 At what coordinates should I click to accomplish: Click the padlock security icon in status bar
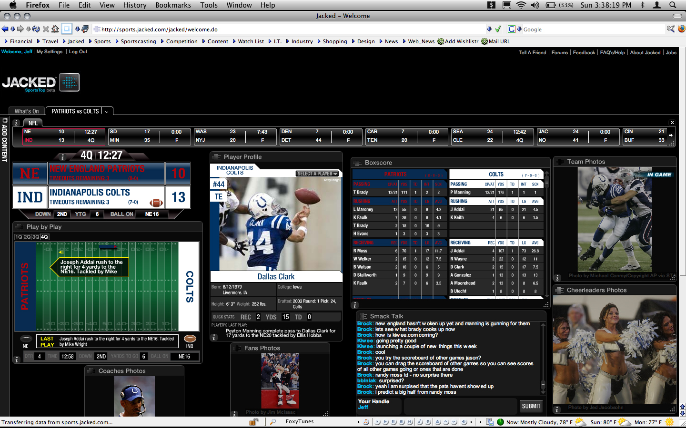253,422
